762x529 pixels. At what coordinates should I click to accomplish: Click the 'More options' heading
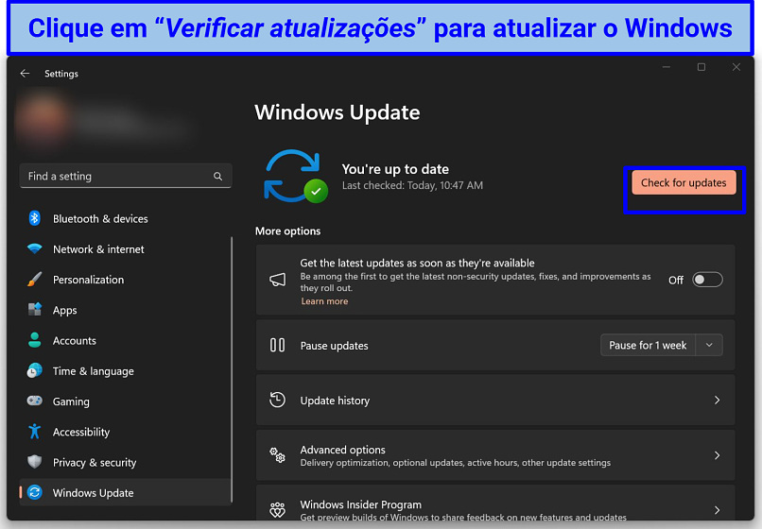point(287,231)
